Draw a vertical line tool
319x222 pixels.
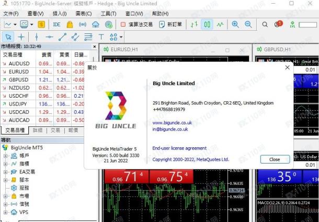(x=37, y=37)
